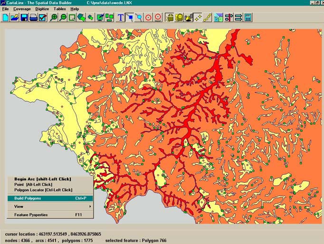Choose Begin Arc from context menu

tap(43, 179)
